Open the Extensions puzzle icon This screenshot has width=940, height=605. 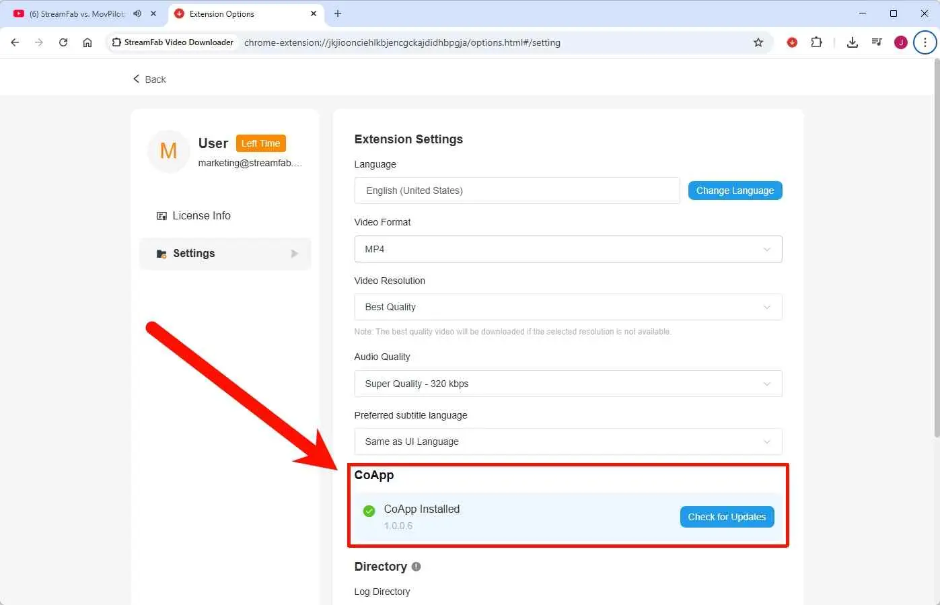(x=816, y=42)
